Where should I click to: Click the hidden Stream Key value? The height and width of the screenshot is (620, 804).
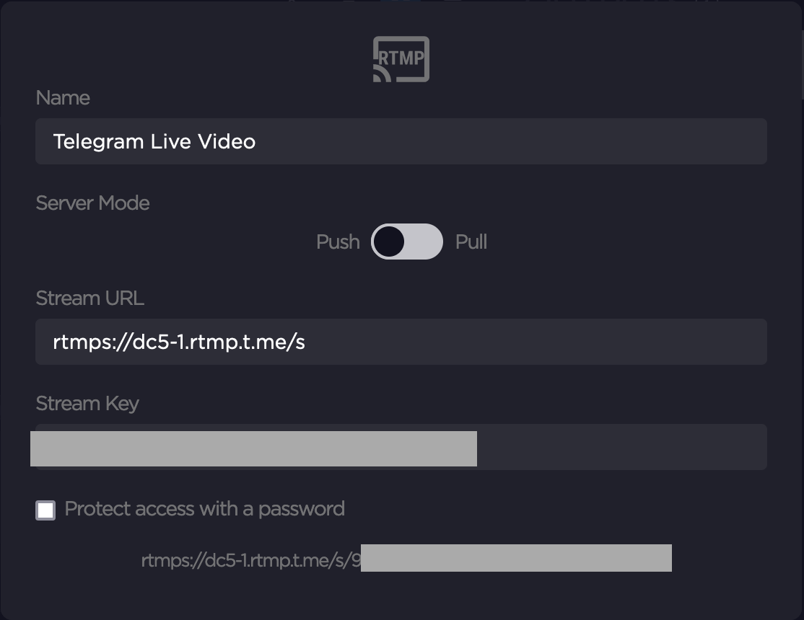[253, 448]
